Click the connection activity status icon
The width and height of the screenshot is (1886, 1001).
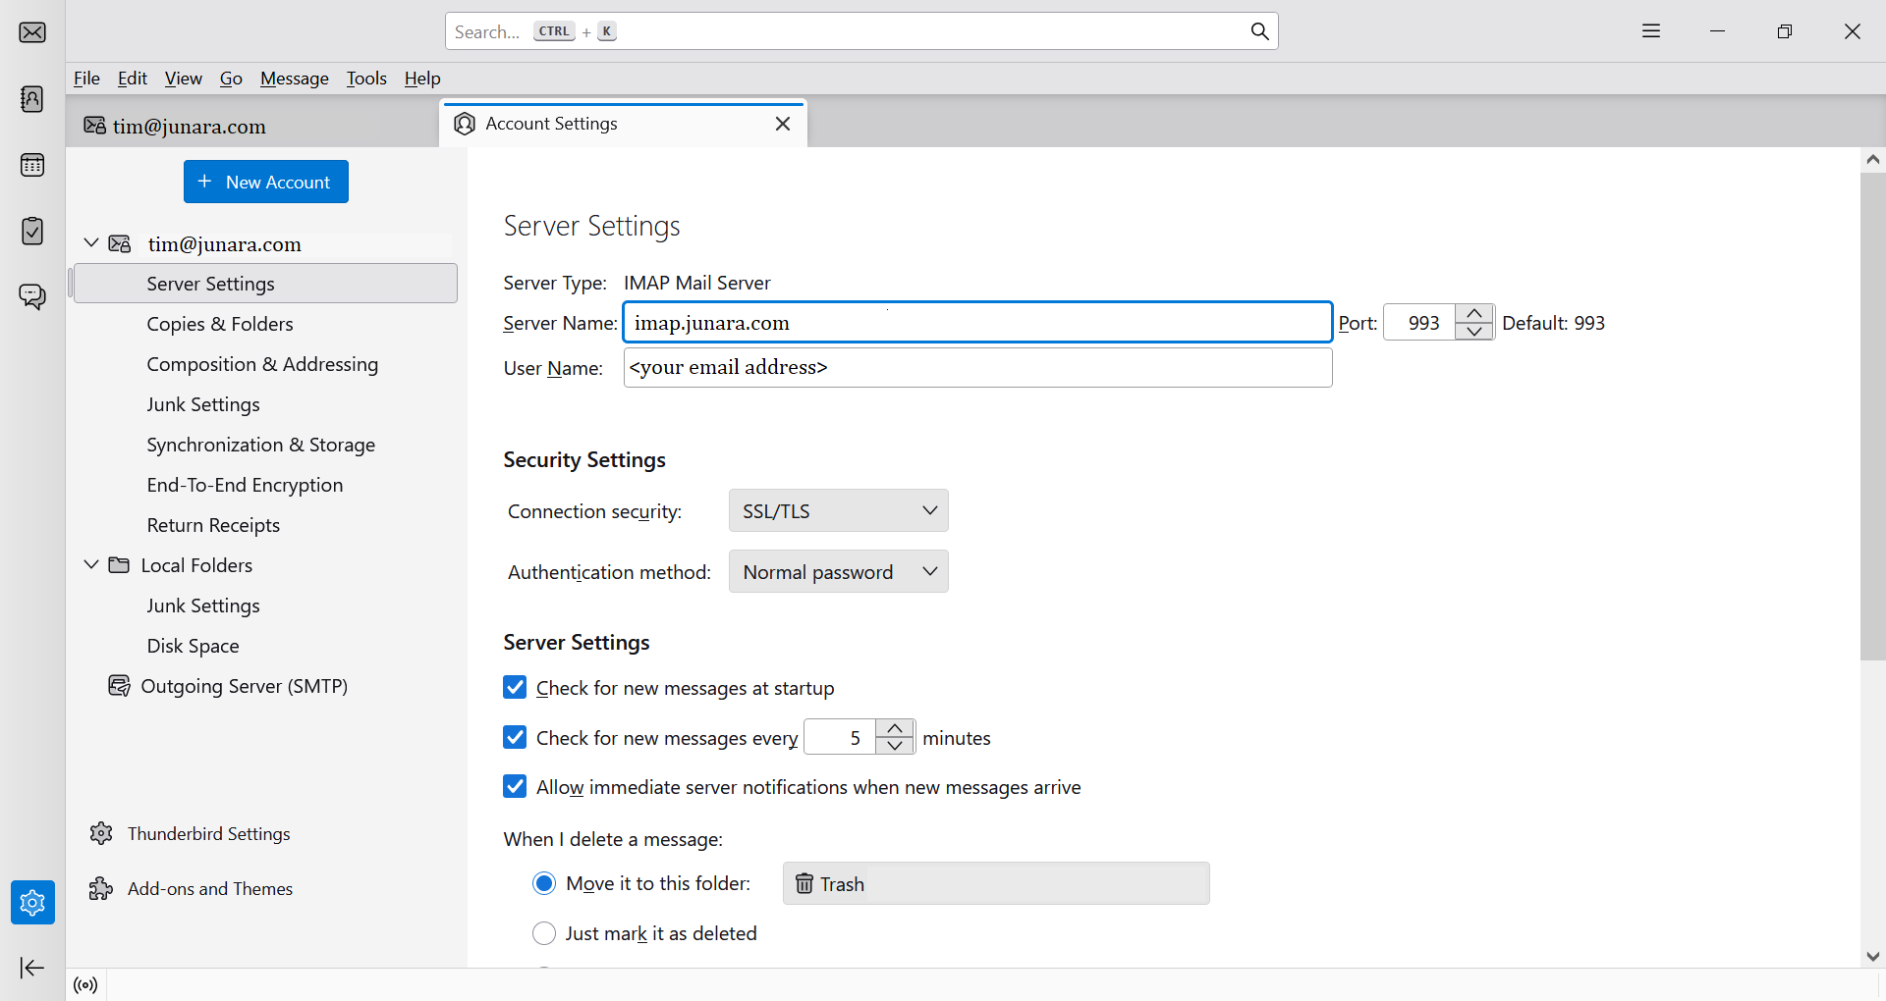86,985
